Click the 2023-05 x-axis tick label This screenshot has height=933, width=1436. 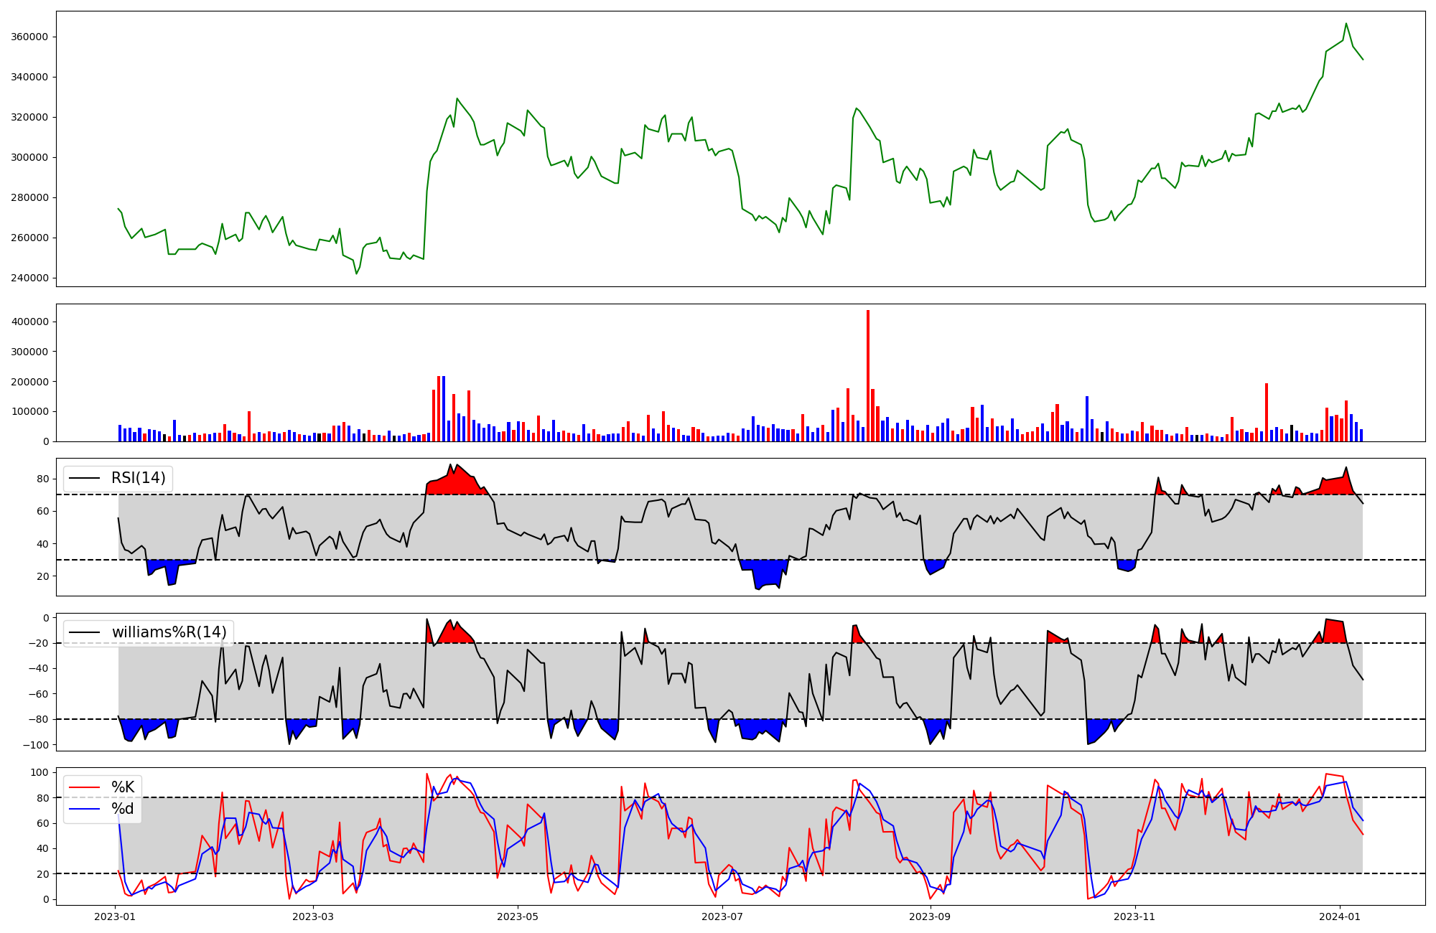pyautogui.click(x=518, y=916)
